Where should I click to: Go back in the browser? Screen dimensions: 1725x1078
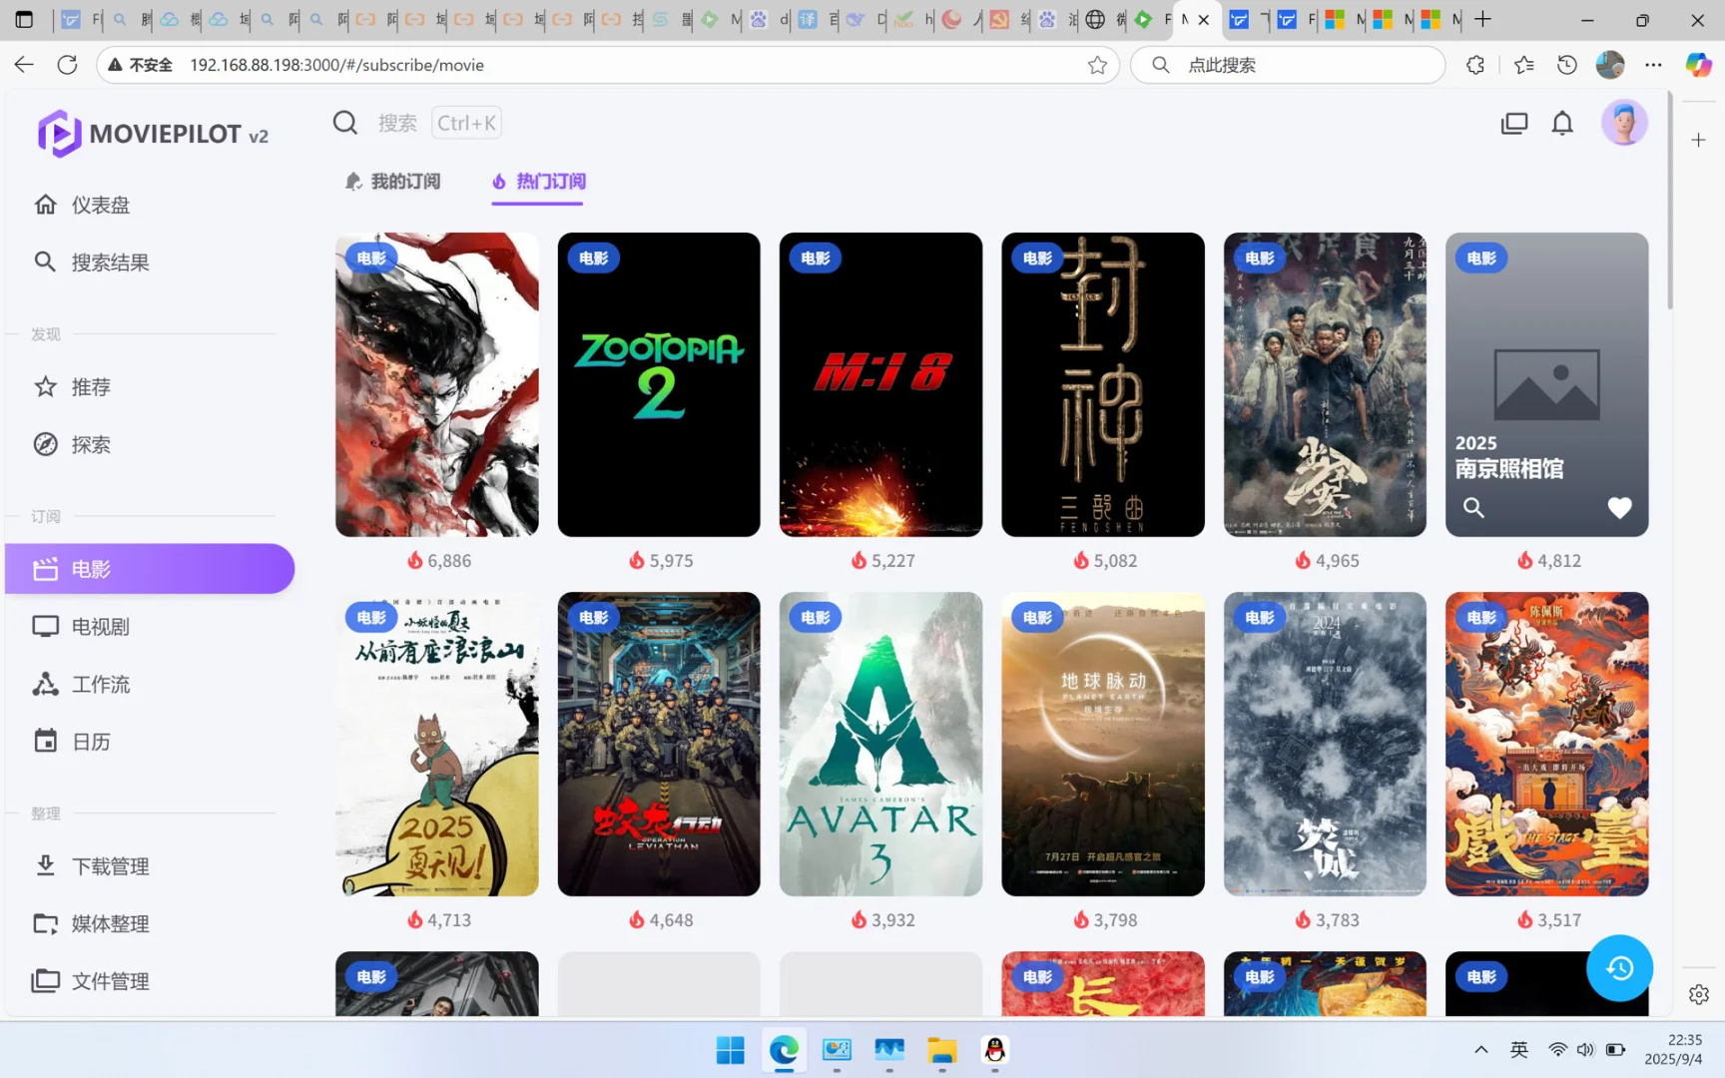[x=24, y=65]
